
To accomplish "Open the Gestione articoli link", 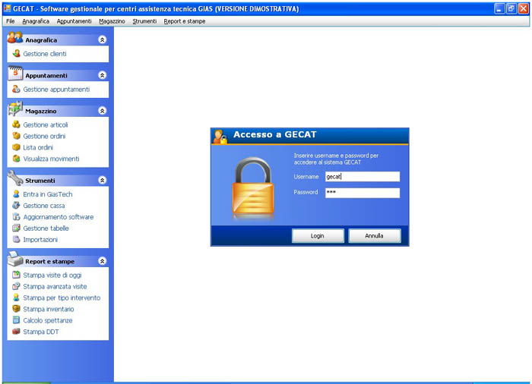I will tap(46, 124).
